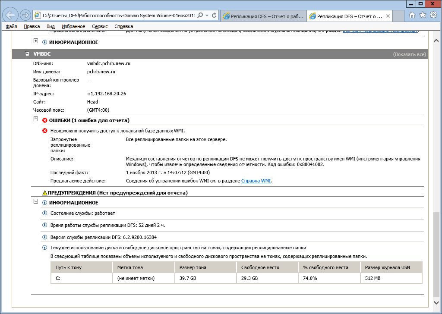Click info icon beside top ИНФОРМАЦИОННОЕ heading

coord(44,43)
